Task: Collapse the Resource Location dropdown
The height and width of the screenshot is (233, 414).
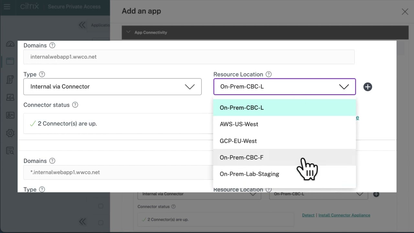Action: [344, 87]
